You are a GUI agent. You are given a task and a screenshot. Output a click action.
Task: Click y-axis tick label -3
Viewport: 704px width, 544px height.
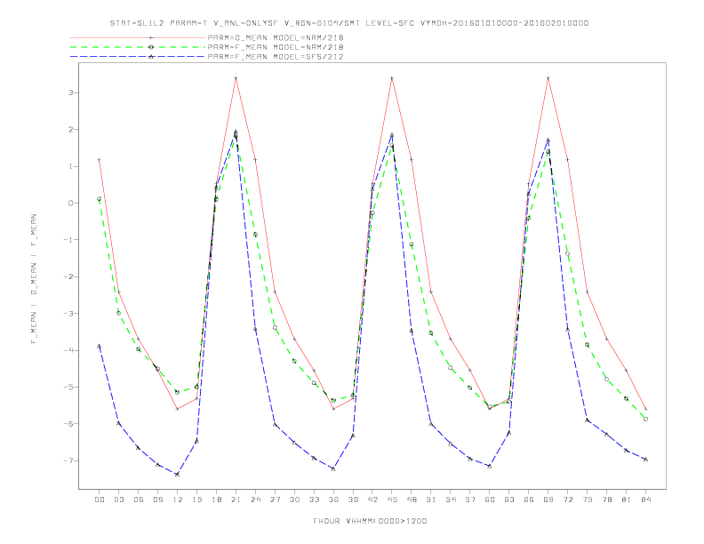point(68,314)
